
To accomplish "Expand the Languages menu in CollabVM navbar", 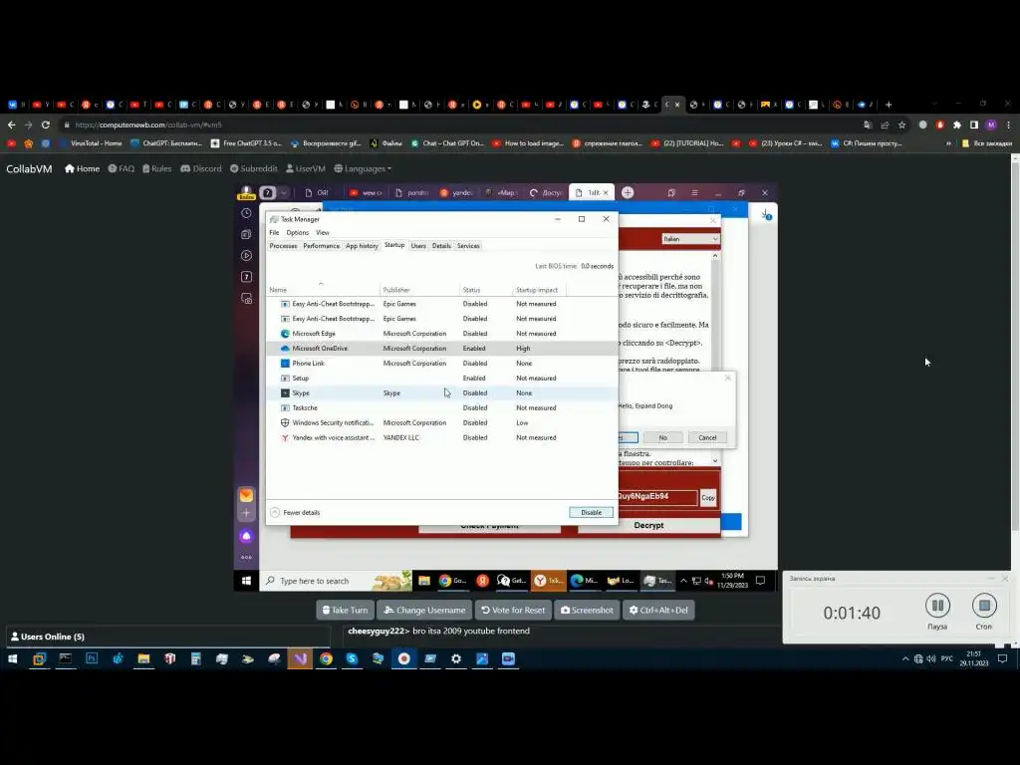I will click(x=363, y=168).
